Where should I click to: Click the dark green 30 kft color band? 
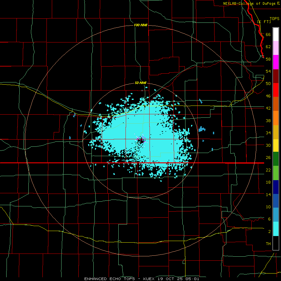pyautogui.click(x=276, y=159)
